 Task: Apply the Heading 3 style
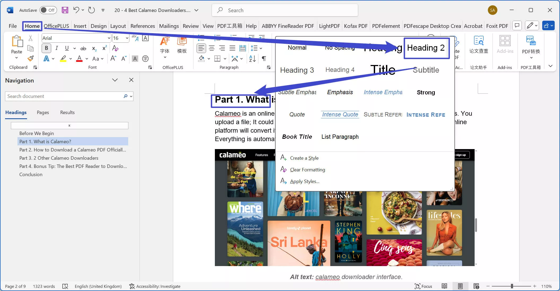pyautogui.click(x=297, y=70)
